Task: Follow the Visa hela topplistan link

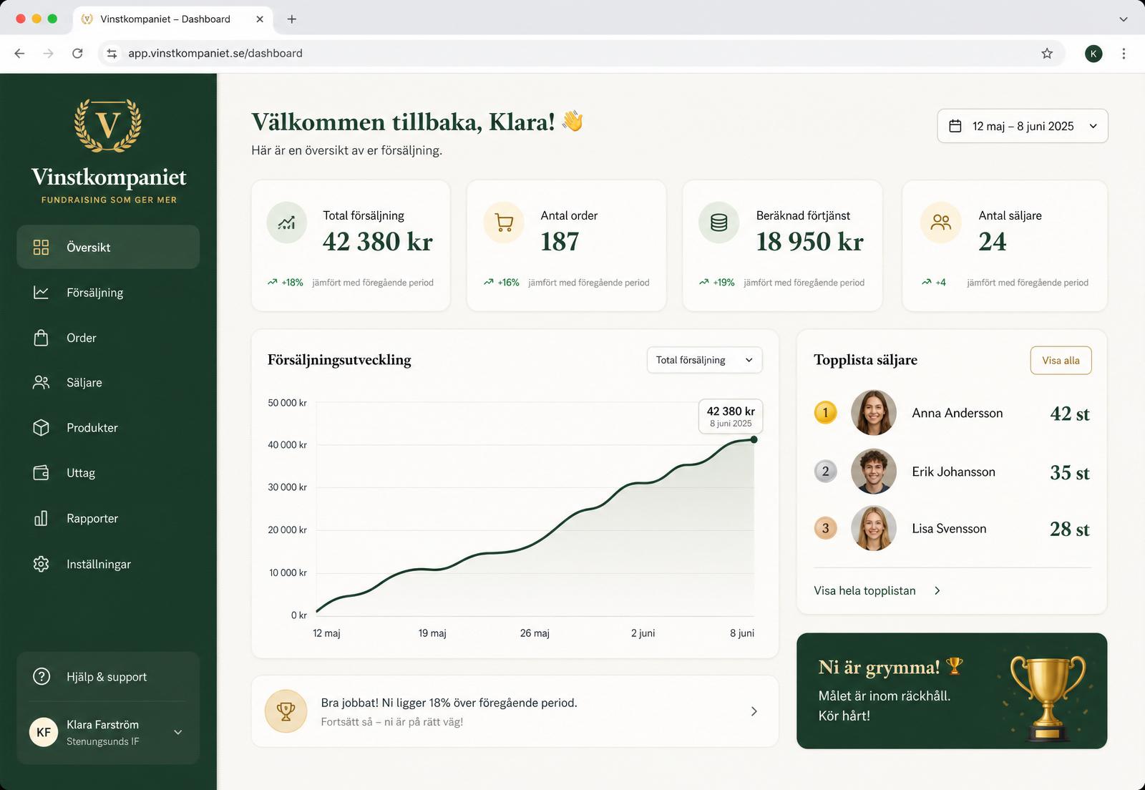Action: [x=877, y=591]
